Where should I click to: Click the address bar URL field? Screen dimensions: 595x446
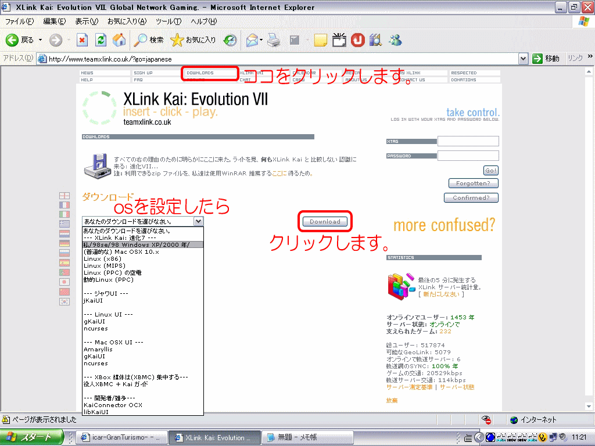(283, 59)
